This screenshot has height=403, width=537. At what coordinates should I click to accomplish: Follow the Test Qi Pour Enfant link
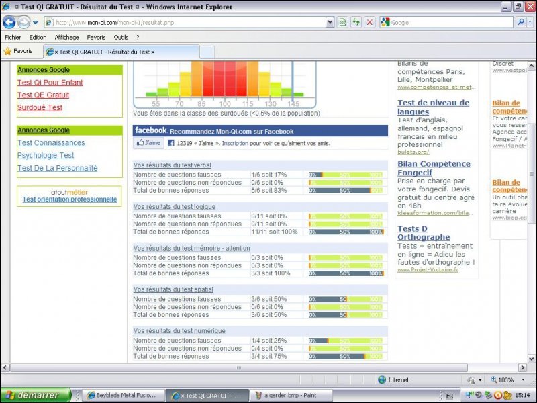(50, 83)
